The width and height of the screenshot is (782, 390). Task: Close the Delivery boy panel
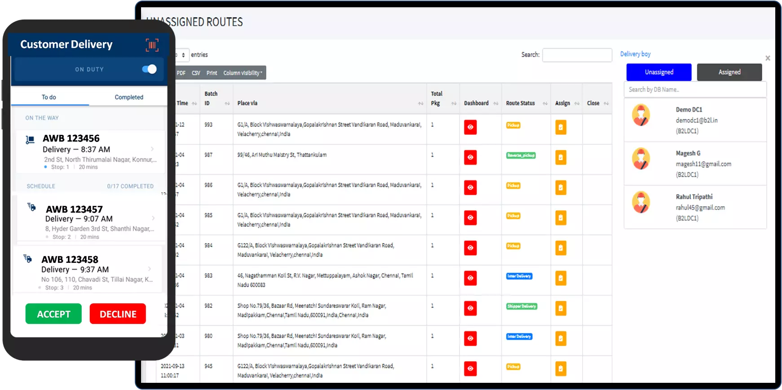768,58
